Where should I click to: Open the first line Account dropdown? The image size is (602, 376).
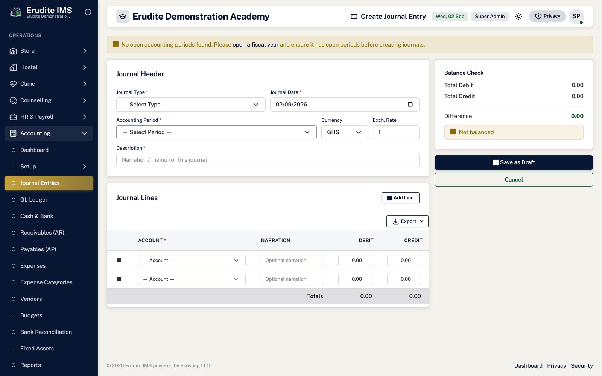pos(192,261)
